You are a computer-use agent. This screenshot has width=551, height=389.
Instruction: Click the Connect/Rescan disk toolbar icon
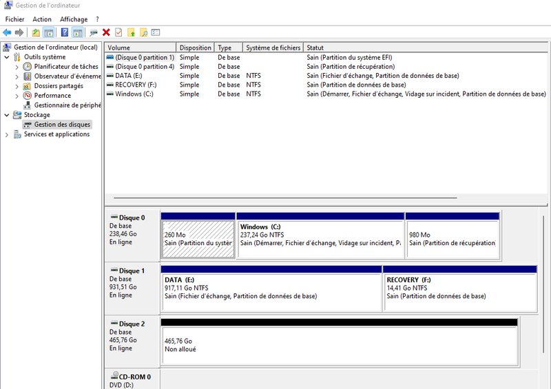pyautogui.click(x=94, y=32)
